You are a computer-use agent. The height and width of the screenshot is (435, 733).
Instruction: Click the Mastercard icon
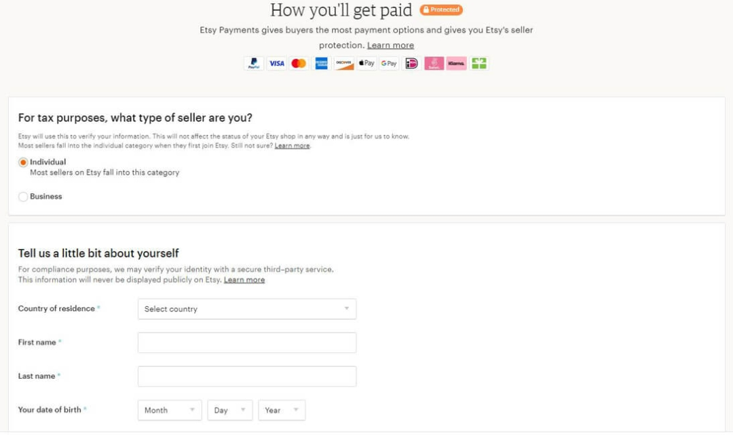pyautogui.click(x=299, y=63)
